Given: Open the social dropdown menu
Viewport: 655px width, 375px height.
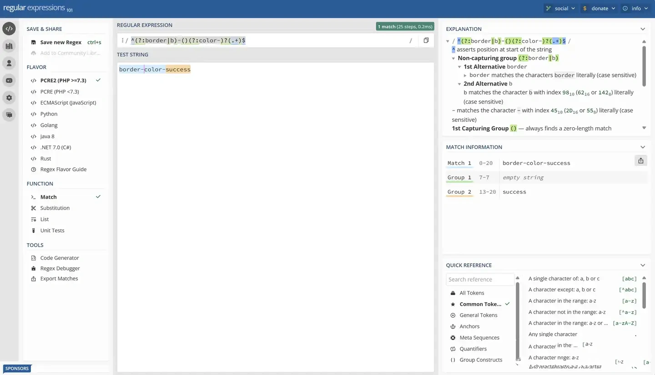Looking at the screenshot, I should pos(561,8).
